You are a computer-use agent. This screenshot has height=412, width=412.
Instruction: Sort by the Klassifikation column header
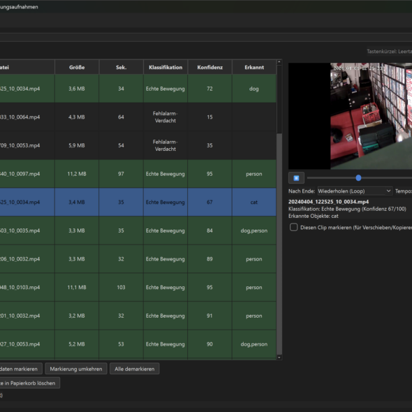point(165,67)
